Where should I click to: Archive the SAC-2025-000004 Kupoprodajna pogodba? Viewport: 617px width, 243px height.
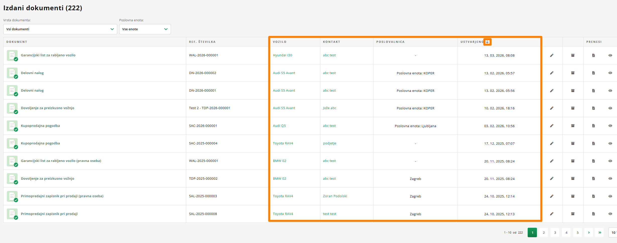(573, 143)
